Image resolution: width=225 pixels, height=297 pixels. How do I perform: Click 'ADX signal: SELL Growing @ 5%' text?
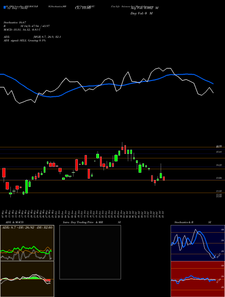[x=25, y=40]
